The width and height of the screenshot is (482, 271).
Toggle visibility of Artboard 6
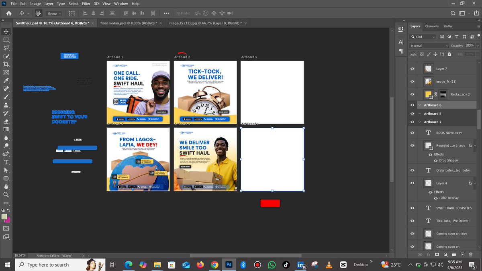tap(412, 105)
